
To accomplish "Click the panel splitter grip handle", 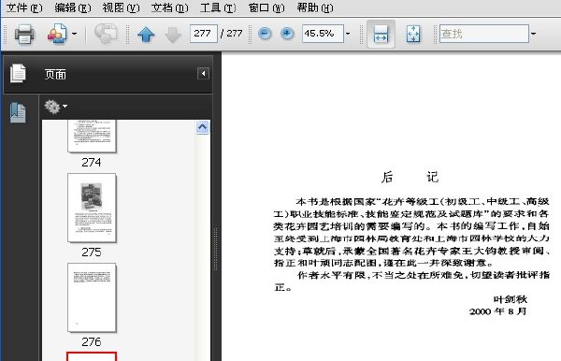I will pos(215,249).
